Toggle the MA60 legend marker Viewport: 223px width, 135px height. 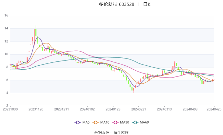pyautogui.click(x=135, y=123)
